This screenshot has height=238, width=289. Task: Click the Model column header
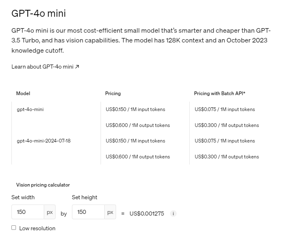(x=23, y=93)
